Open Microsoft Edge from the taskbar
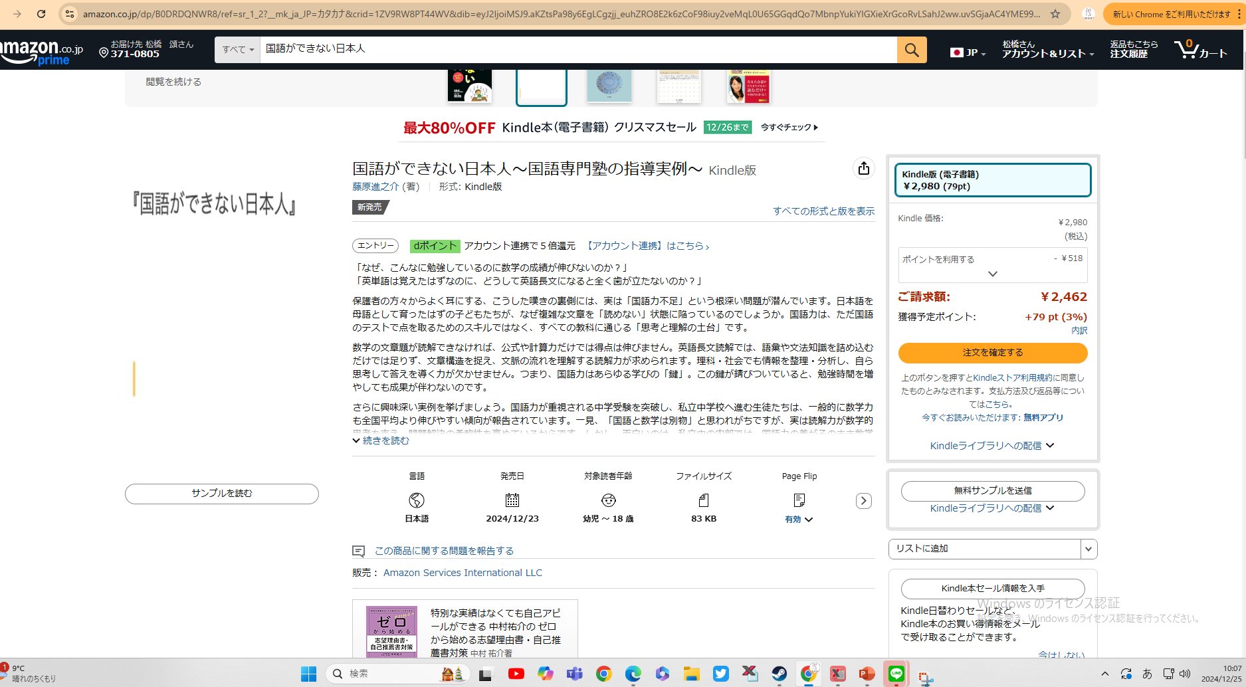This screenshot has width=1246, height=687. [633, 674]
